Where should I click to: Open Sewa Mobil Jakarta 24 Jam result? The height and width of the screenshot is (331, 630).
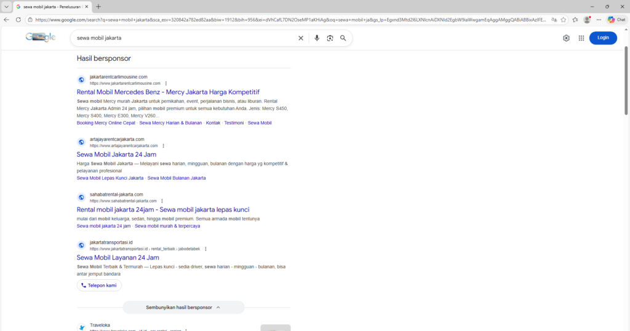(x=116, y=154)
